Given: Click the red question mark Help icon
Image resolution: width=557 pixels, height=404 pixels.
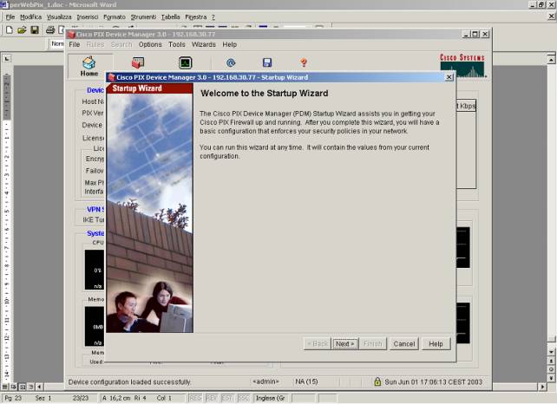Looking at the screenshot, I should [304, 62].
